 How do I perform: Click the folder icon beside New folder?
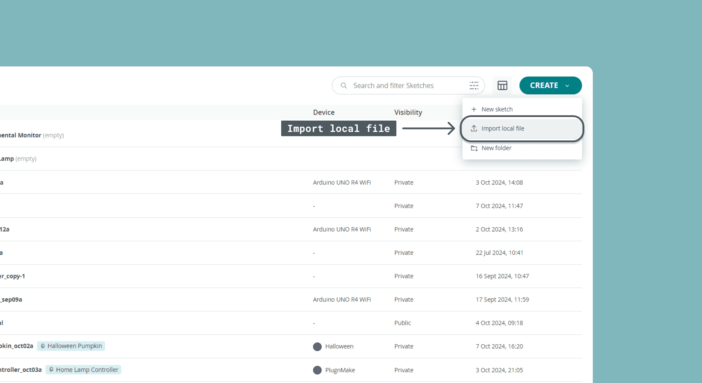pyautogui.click(x=474, y=148)
